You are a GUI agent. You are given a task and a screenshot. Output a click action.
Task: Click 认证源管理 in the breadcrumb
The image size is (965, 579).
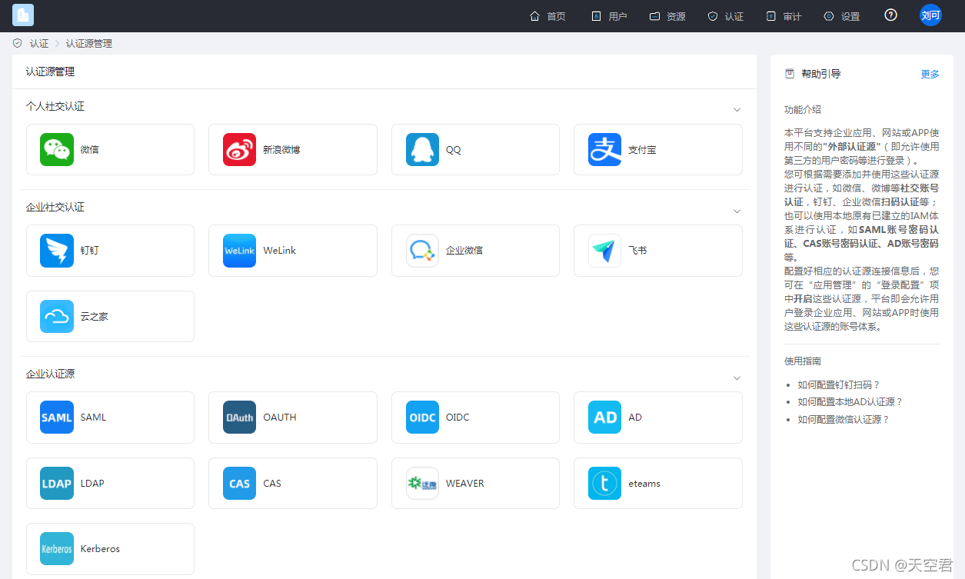(x=89, y=44)
